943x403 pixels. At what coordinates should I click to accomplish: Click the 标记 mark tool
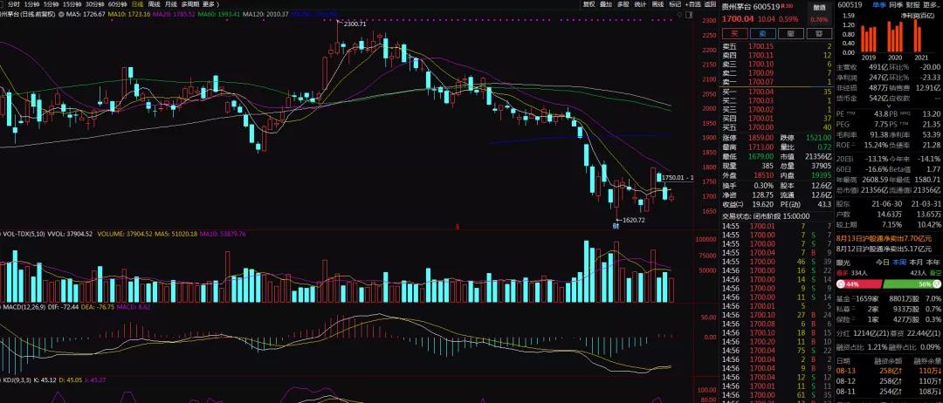[x=675, y=4]
